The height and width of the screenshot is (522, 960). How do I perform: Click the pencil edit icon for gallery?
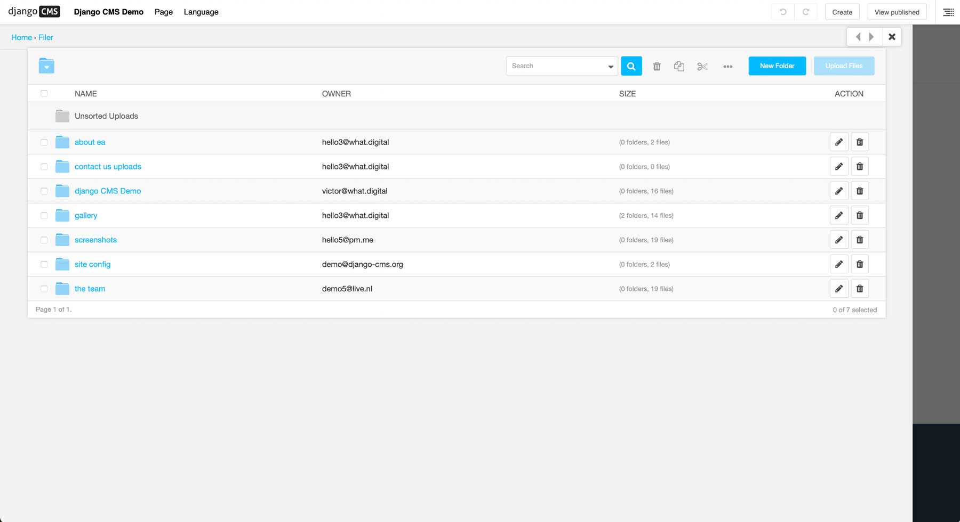coord(839,215)
